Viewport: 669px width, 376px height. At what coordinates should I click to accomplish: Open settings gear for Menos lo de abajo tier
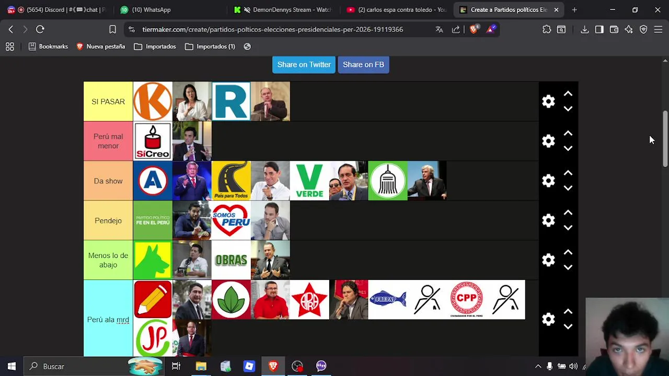pyautogui.click(x=548, y=260)
